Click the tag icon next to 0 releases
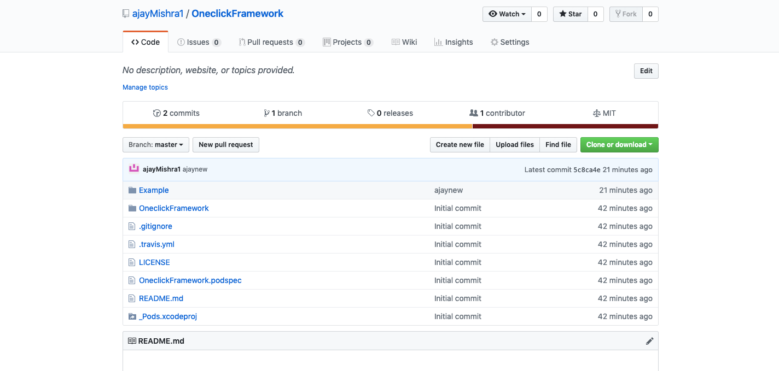Screen dimensions: 779x371 371,113
